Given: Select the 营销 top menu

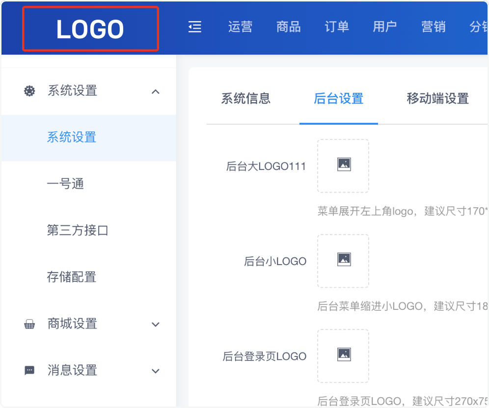Looking at the screenshot, I should (x=434, y=27).
